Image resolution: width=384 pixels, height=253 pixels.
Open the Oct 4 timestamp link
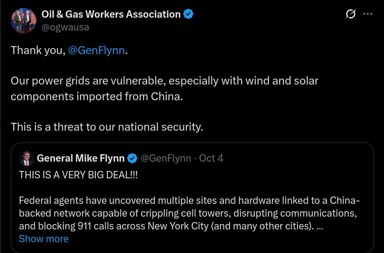211,158
